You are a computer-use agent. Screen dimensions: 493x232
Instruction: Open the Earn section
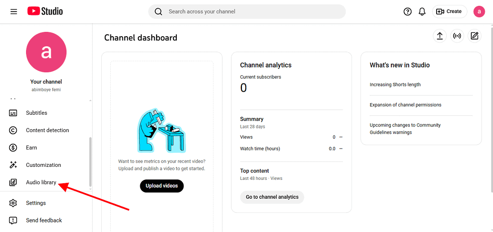click(31, 148)
